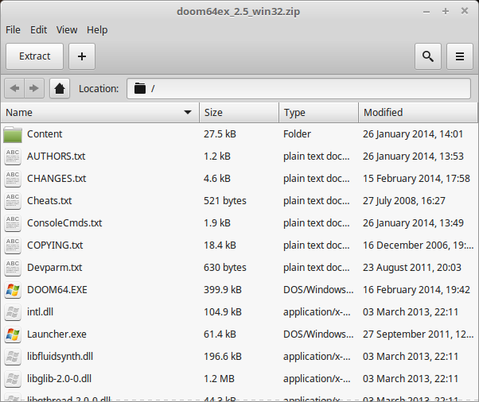Select AUTHORS.txt file icon
Image resolution: width=479 pixels, height=402 pixels.
tap(13, 157)
